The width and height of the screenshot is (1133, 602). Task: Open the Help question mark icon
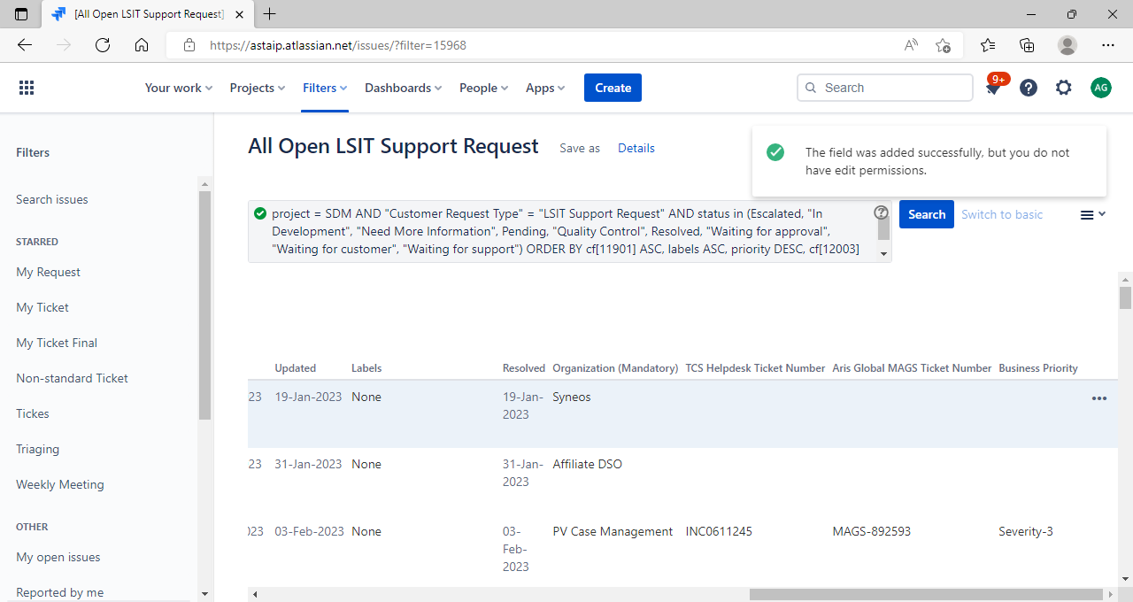click(1029, 88)
